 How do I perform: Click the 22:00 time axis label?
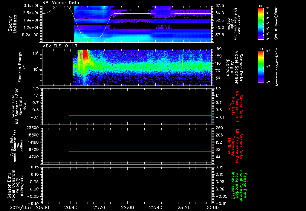(x=127, y=207)
